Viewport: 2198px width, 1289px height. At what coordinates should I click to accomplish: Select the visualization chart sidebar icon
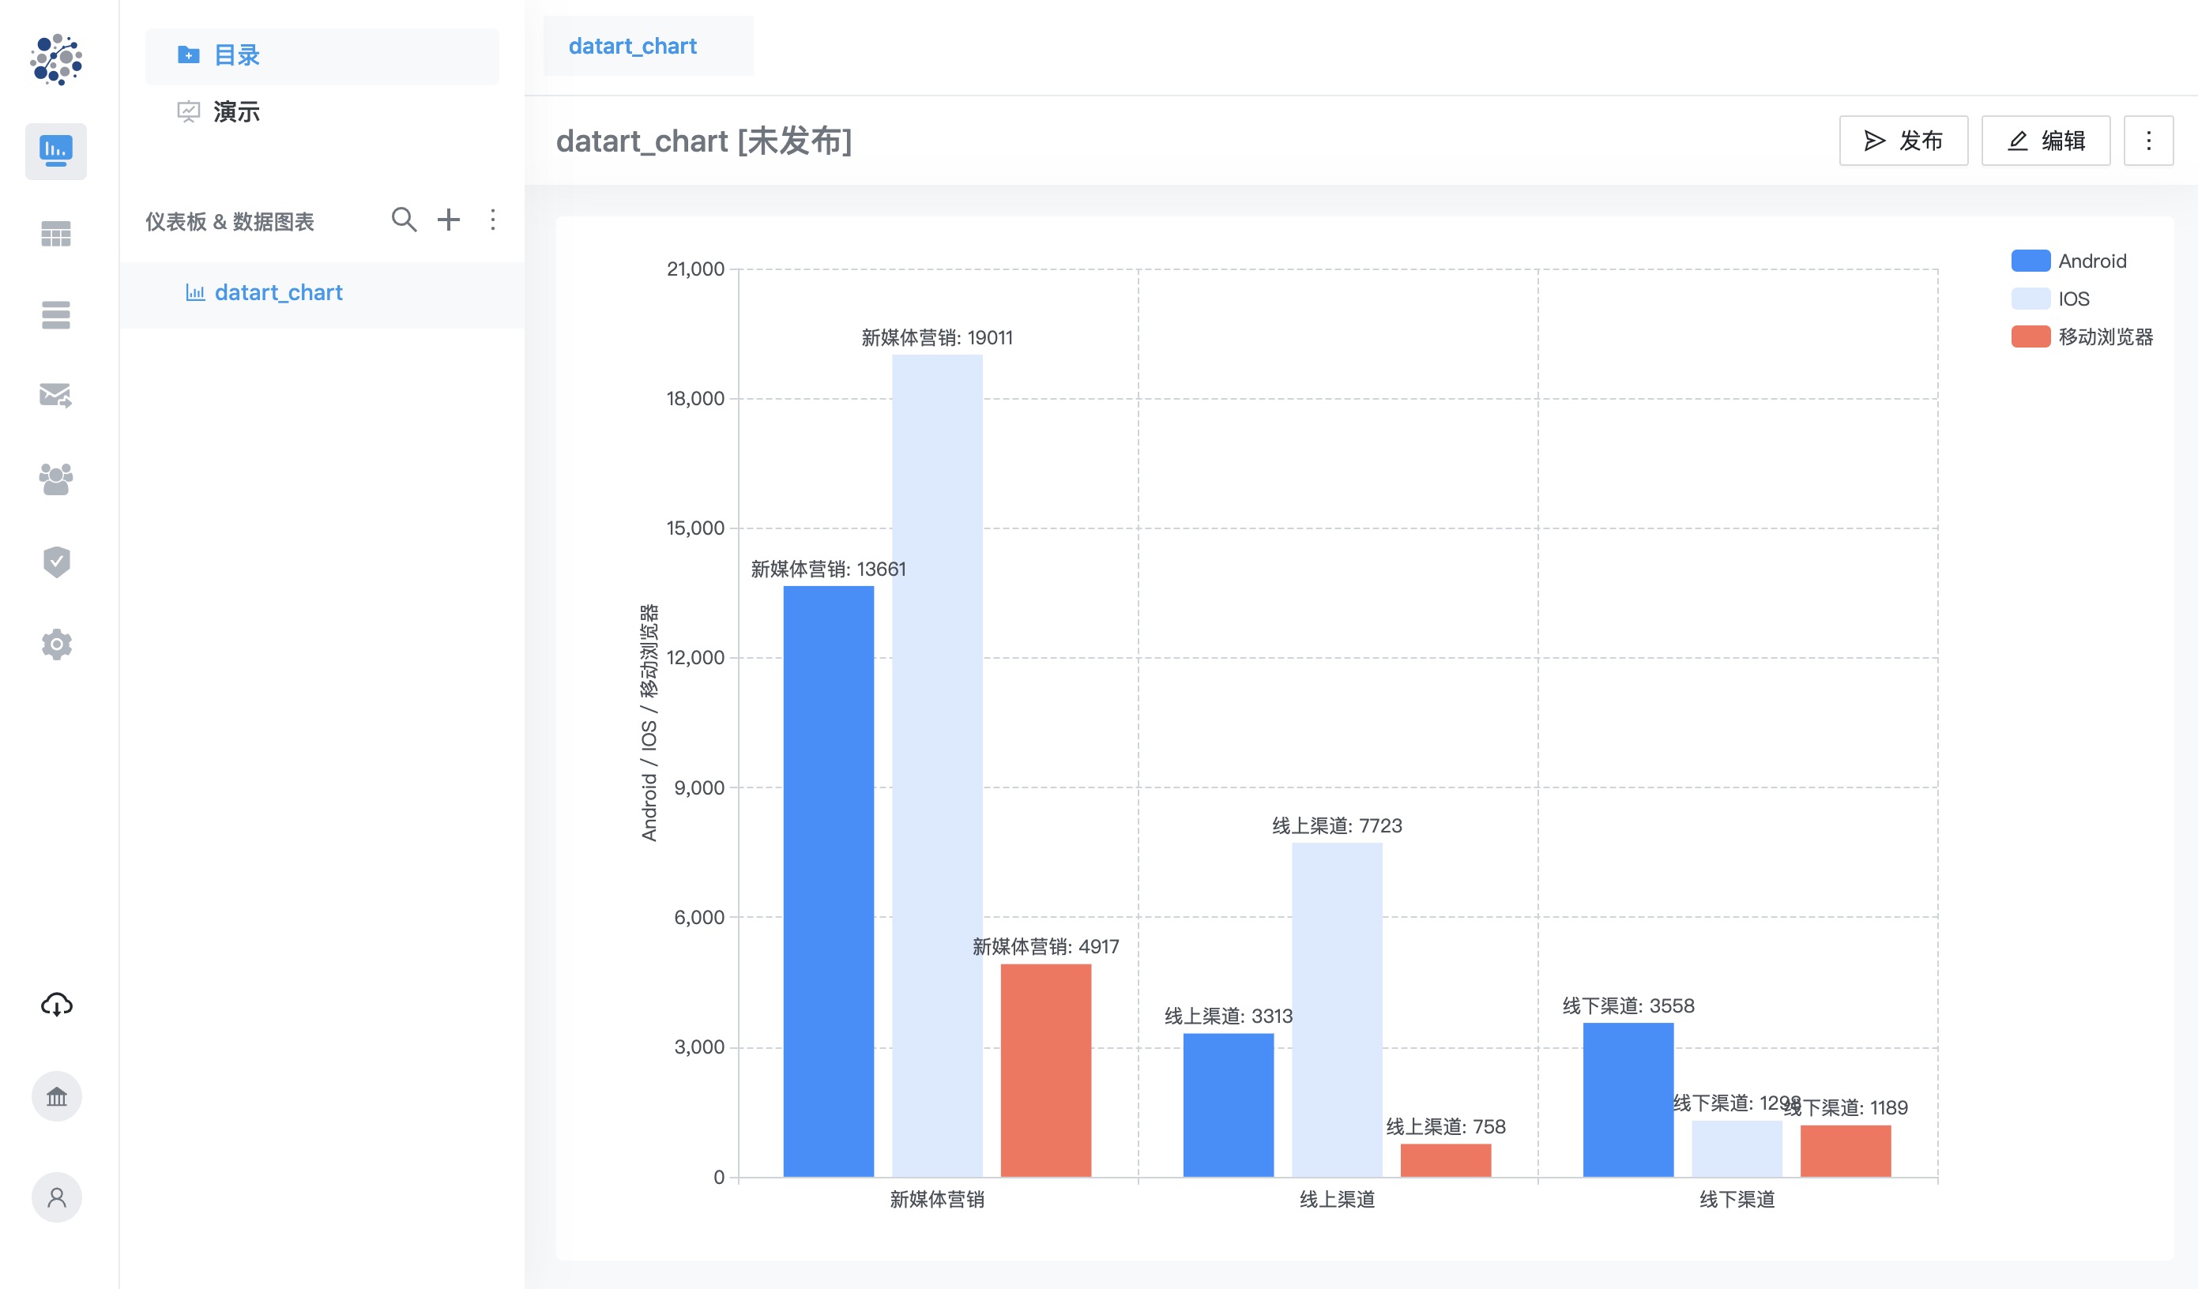[56, 151]
